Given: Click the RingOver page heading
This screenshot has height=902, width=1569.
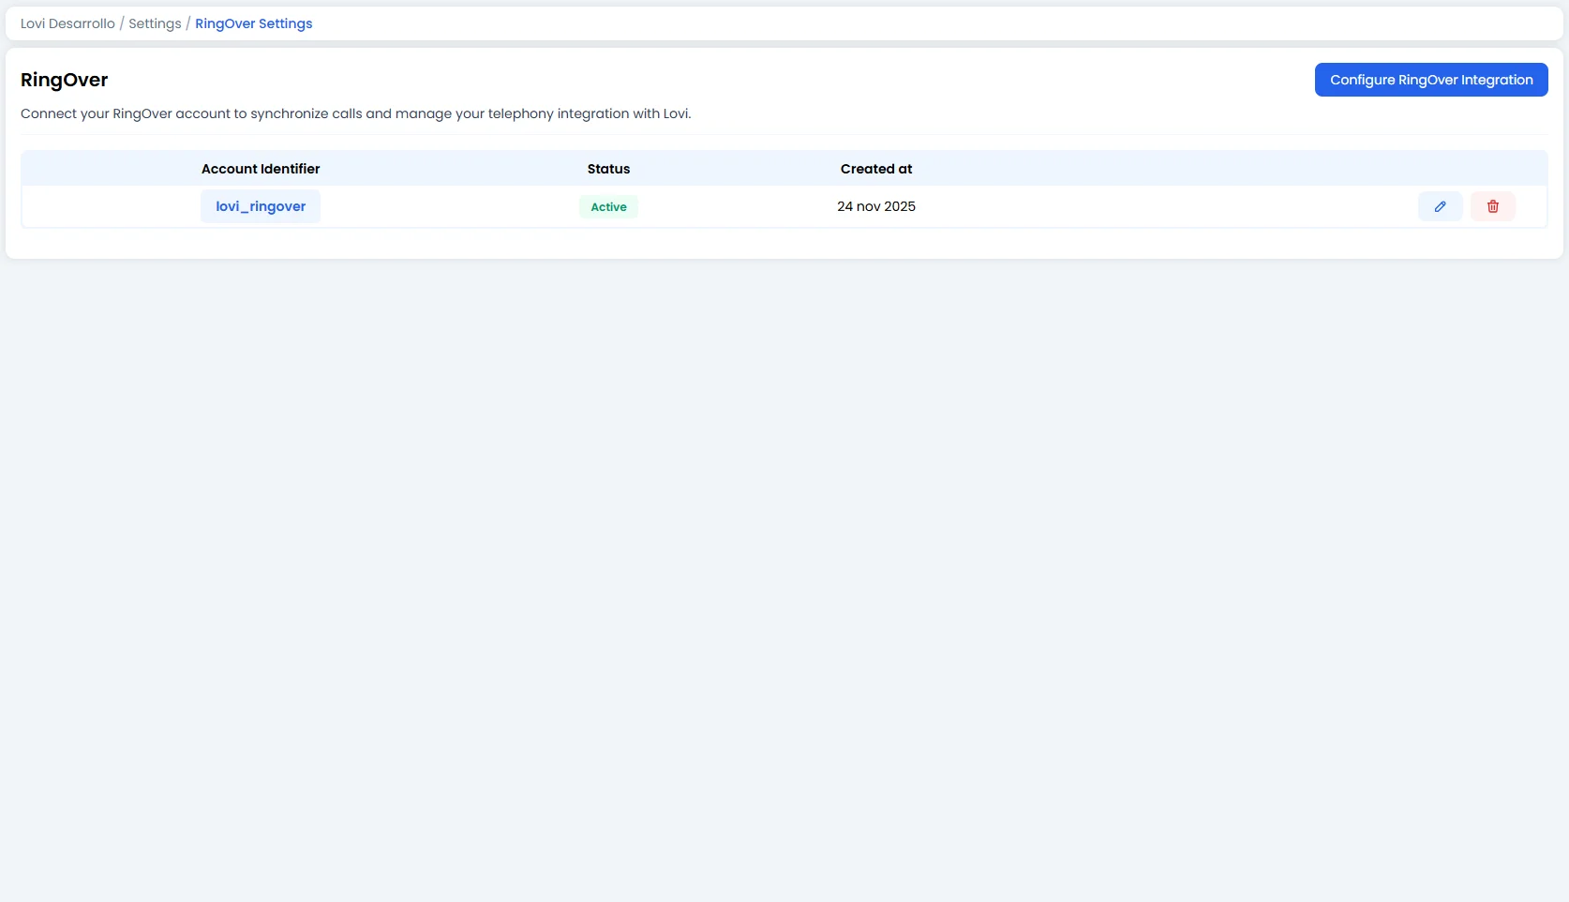Looking at the screenshot, I should click(65, 80).
